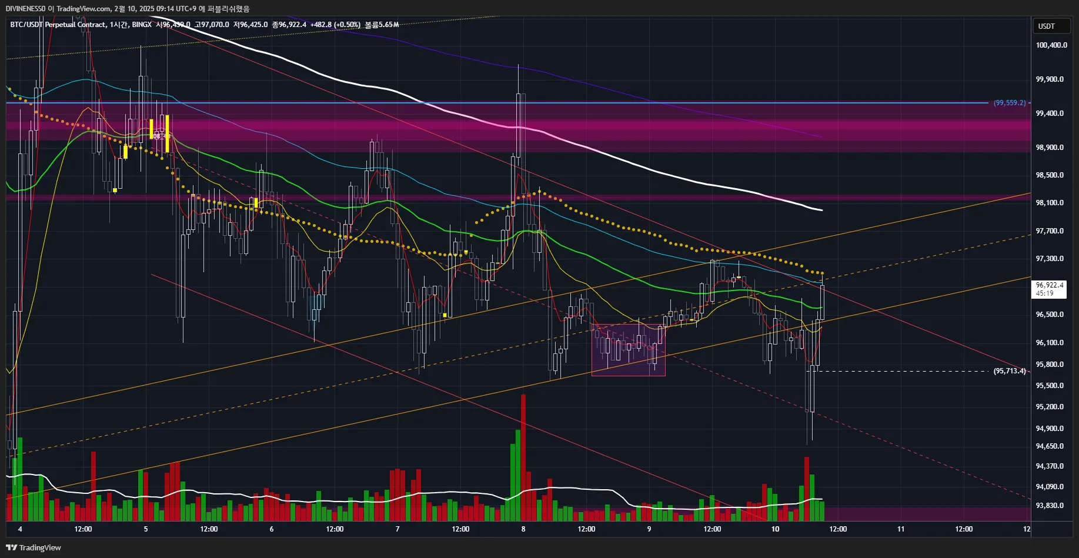
Task: Click the 93,830.0 price axis label
Action: click(x=1050, y=506)
